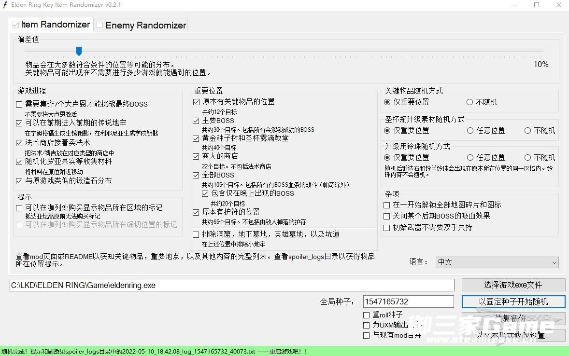This screenshot has width=569, height=356.
Task: Click the app icon in the title bar
Action: point(5,5)
